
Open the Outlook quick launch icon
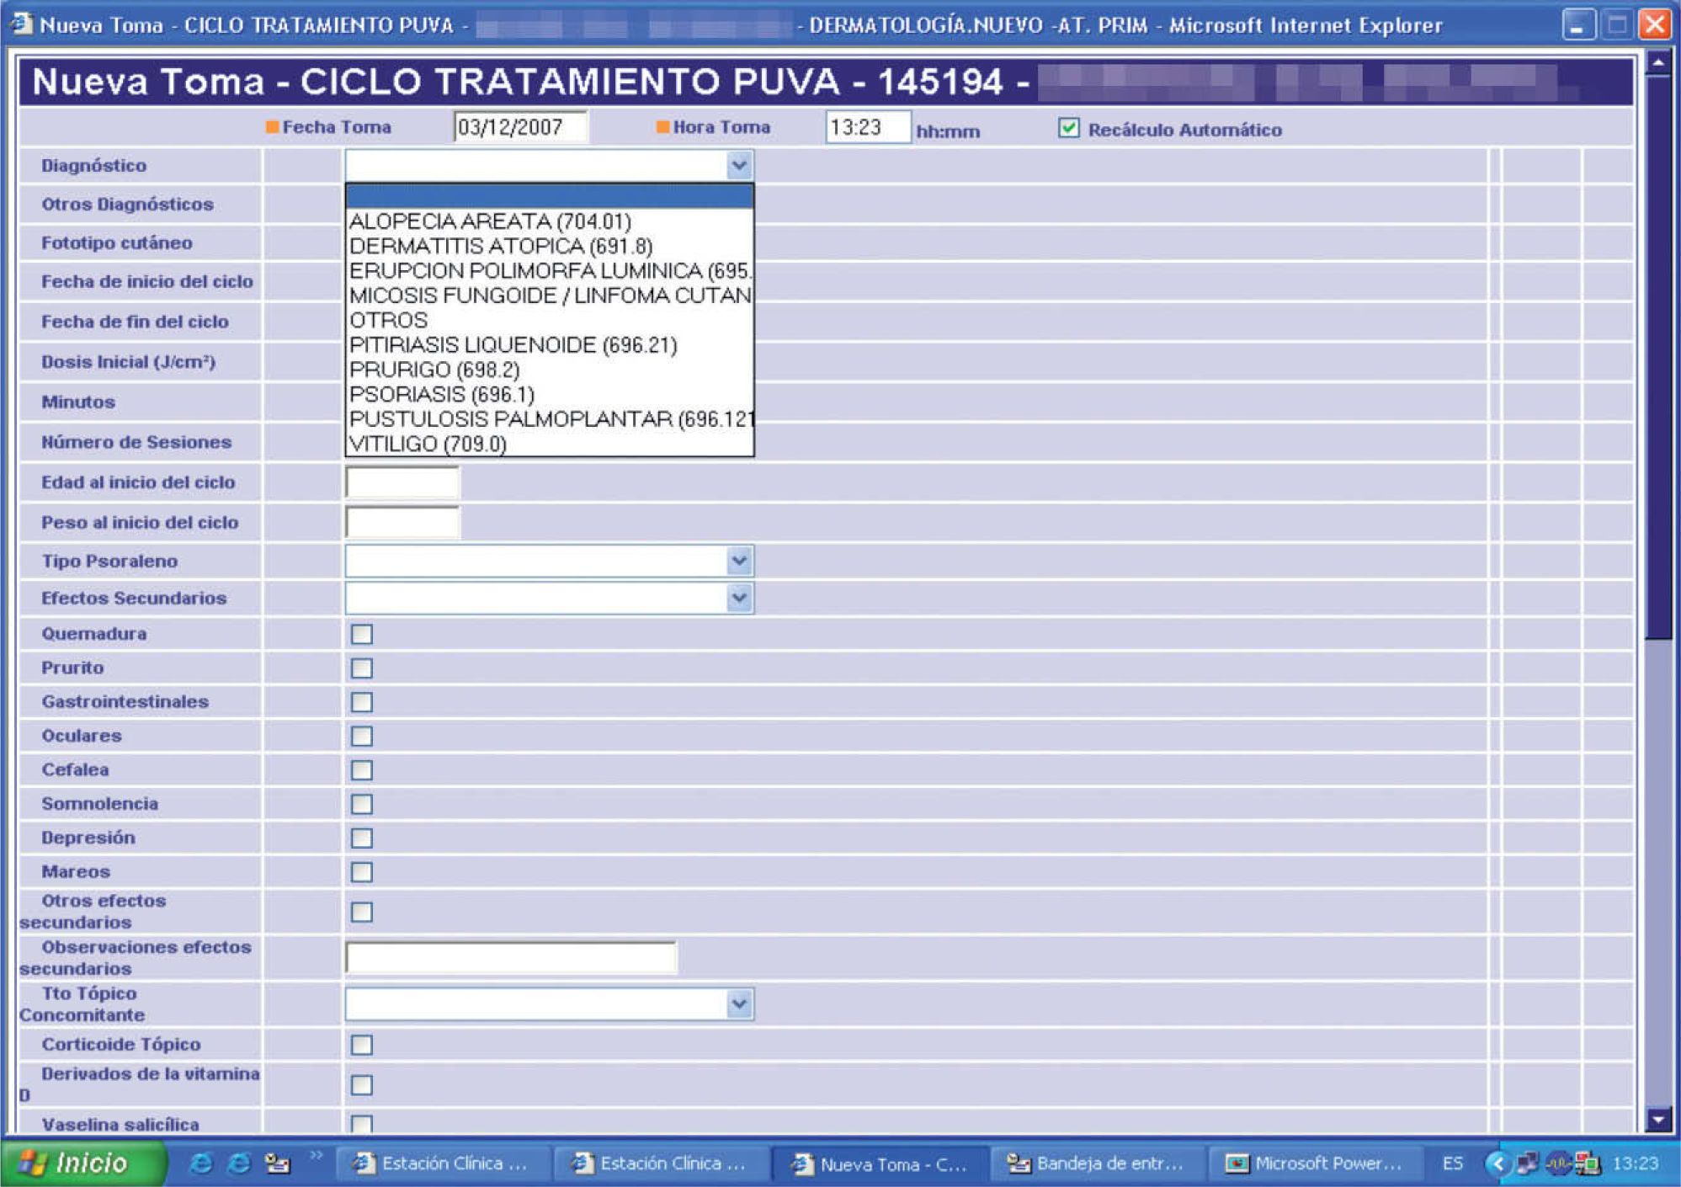click(277, 1163)
